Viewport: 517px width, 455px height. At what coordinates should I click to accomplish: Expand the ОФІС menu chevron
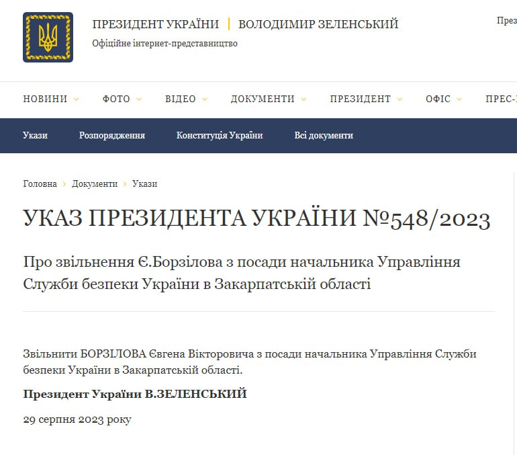click(x=459, y=99)
